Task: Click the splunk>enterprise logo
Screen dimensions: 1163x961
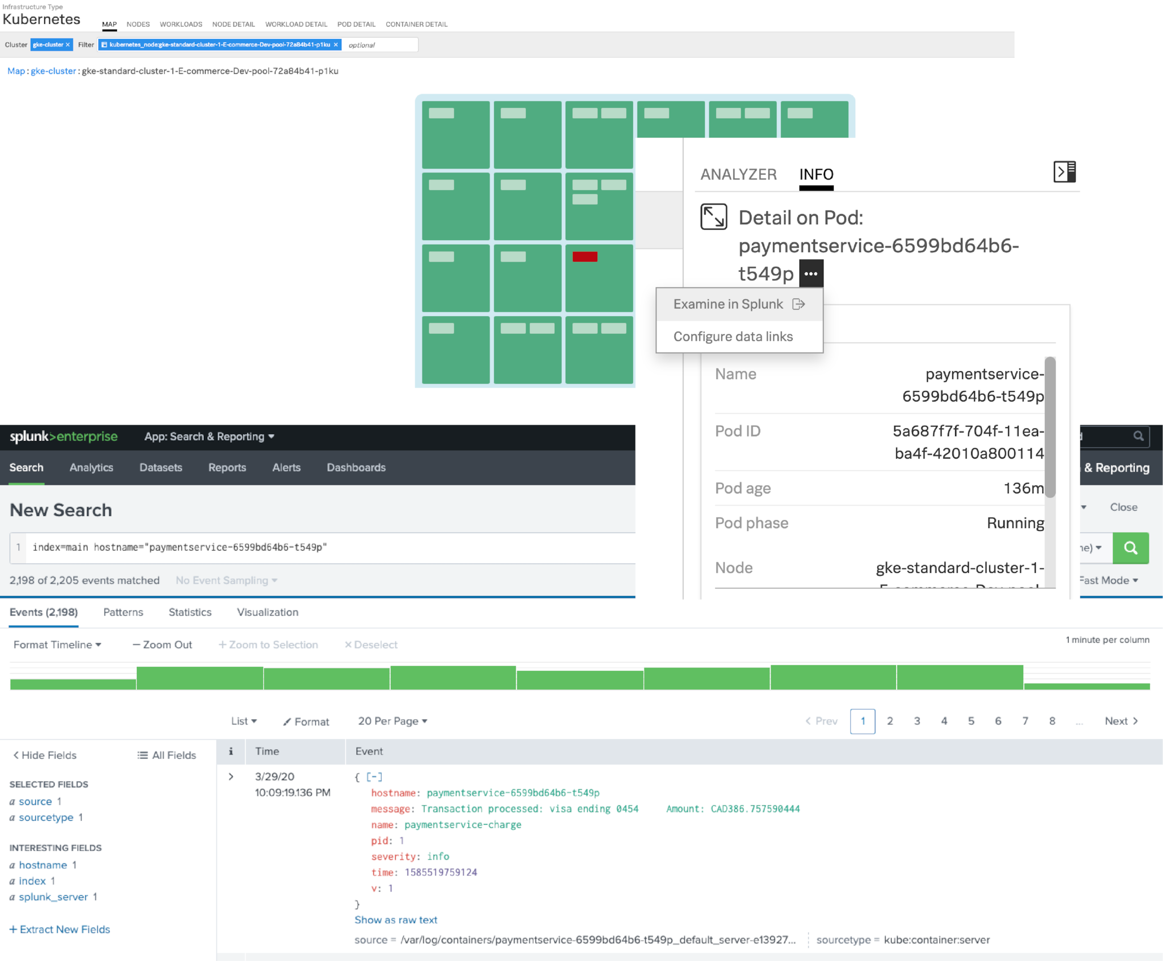Action: click(x=64, y=437)
